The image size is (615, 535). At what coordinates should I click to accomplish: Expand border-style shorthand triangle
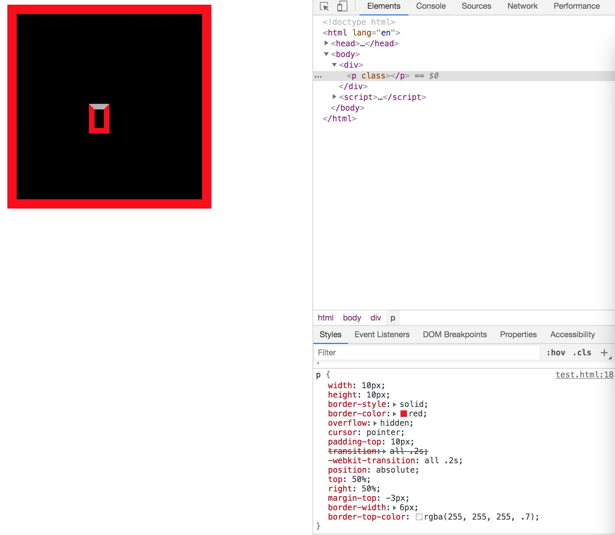(x=395, y=405)
